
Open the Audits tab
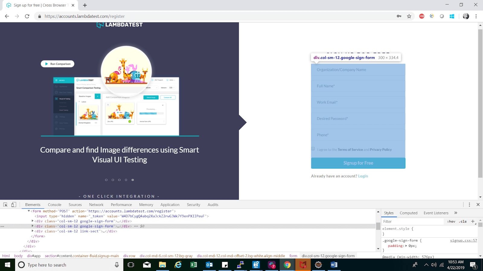click(213, 205)
